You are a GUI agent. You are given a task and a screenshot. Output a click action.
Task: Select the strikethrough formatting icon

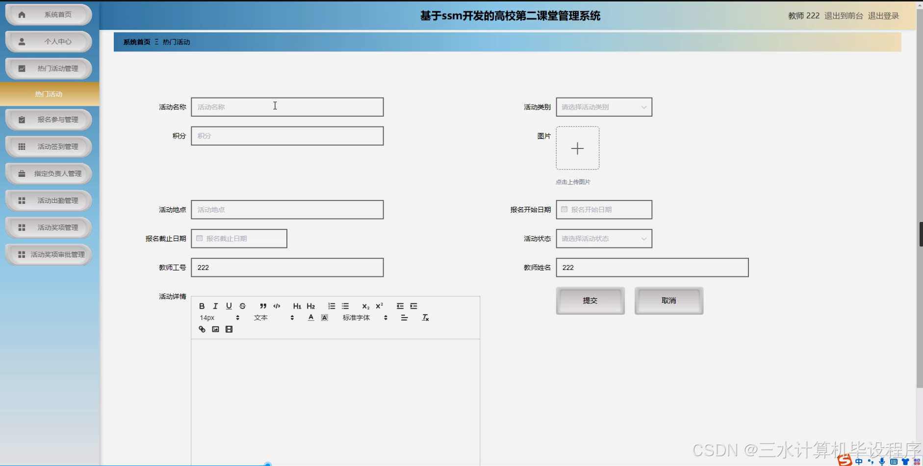coord(242,306)
